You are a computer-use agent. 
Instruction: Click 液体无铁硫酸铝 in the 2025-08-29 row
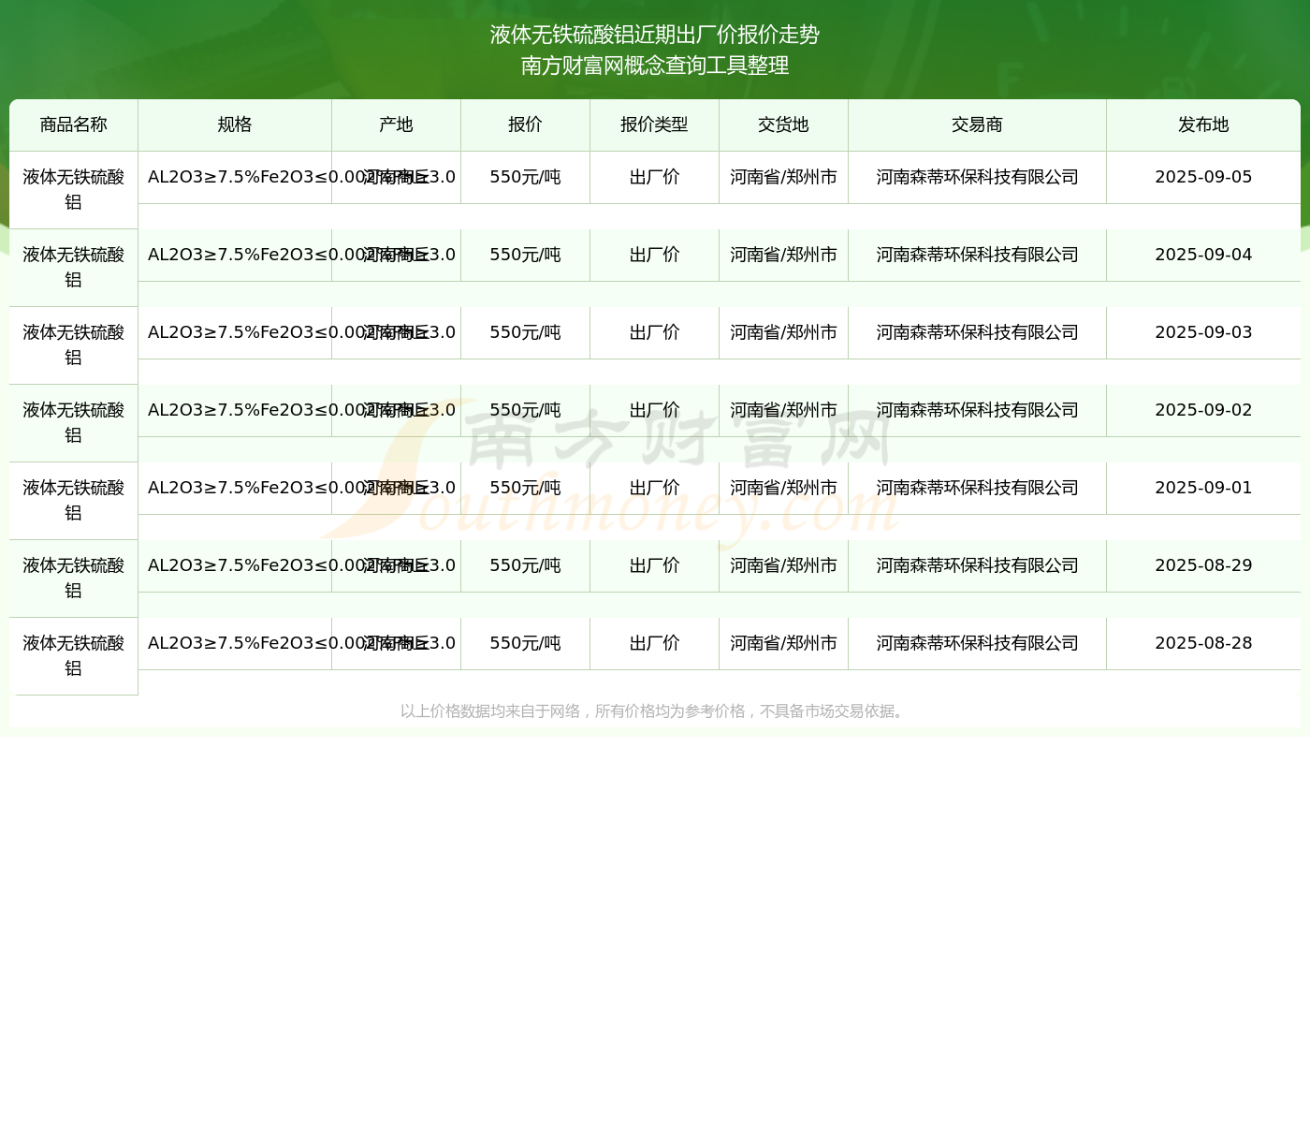tap(74, 578)
